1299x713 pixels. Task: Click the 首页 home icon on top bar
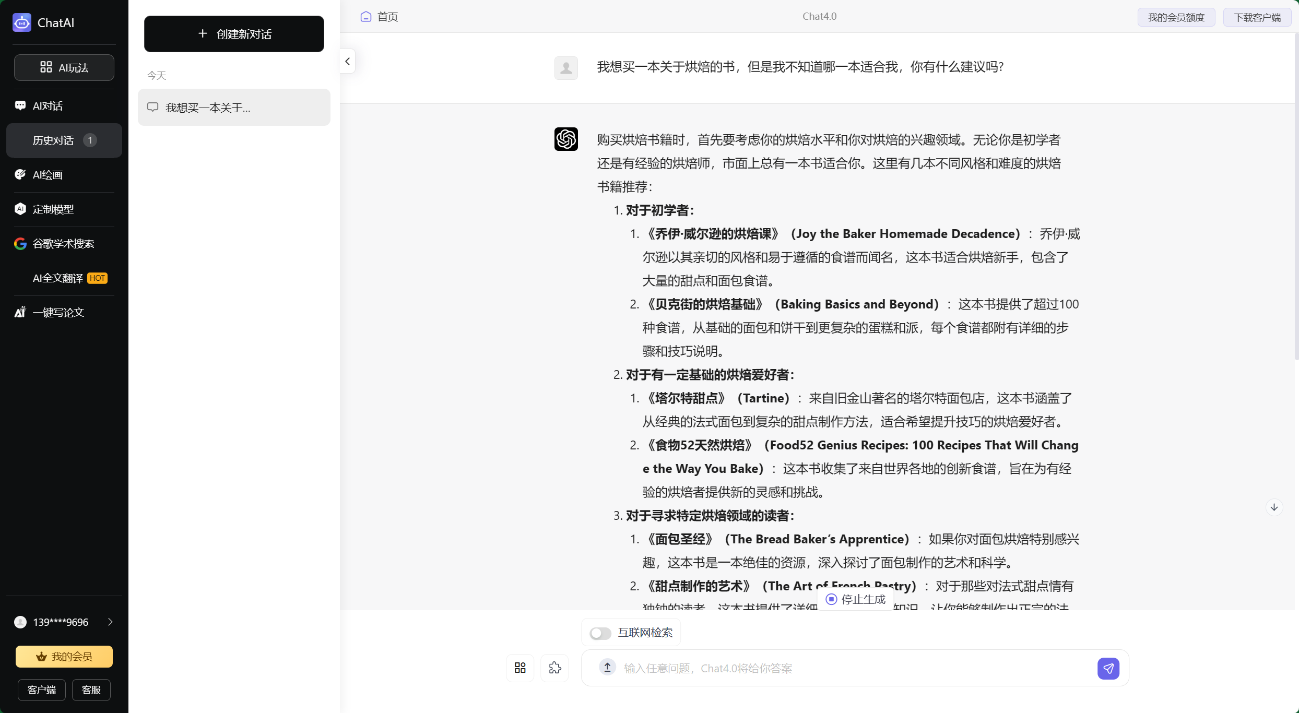click(365, 16)
